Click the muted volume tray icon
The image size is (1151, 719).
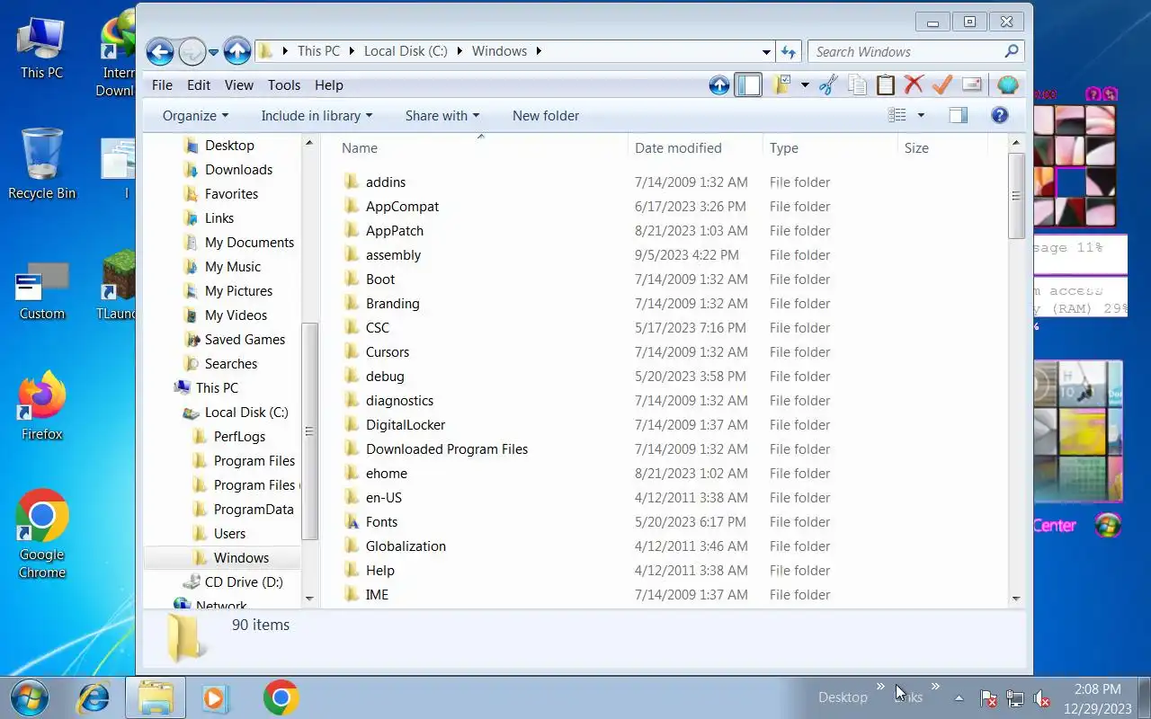coord(1042,698)
